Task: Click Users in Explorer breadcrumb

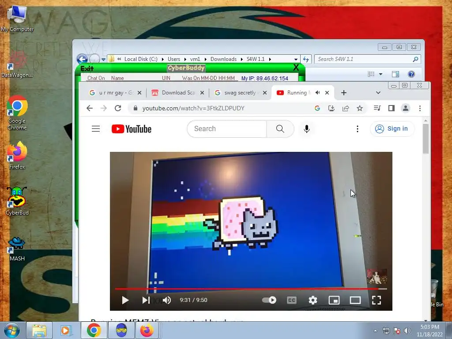Action: click(174, 59)
